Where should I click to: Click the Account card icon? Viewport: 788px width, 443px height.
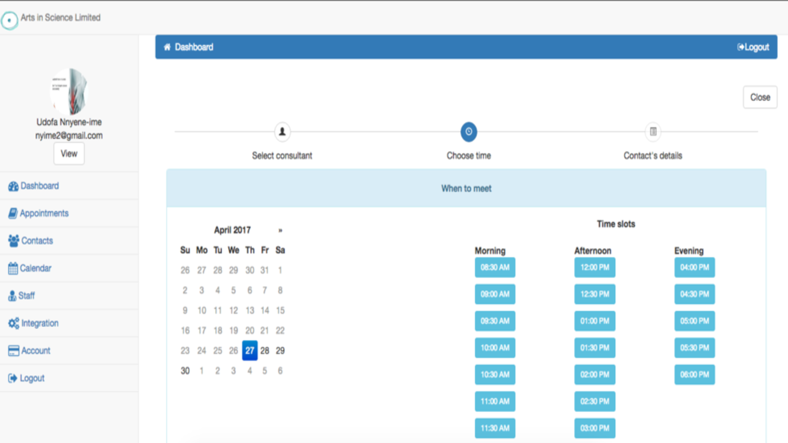coord(14,351)
